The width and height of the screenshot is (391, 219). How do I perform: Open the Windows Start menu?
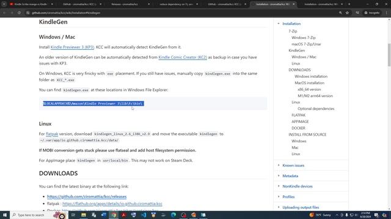point(5,215)
